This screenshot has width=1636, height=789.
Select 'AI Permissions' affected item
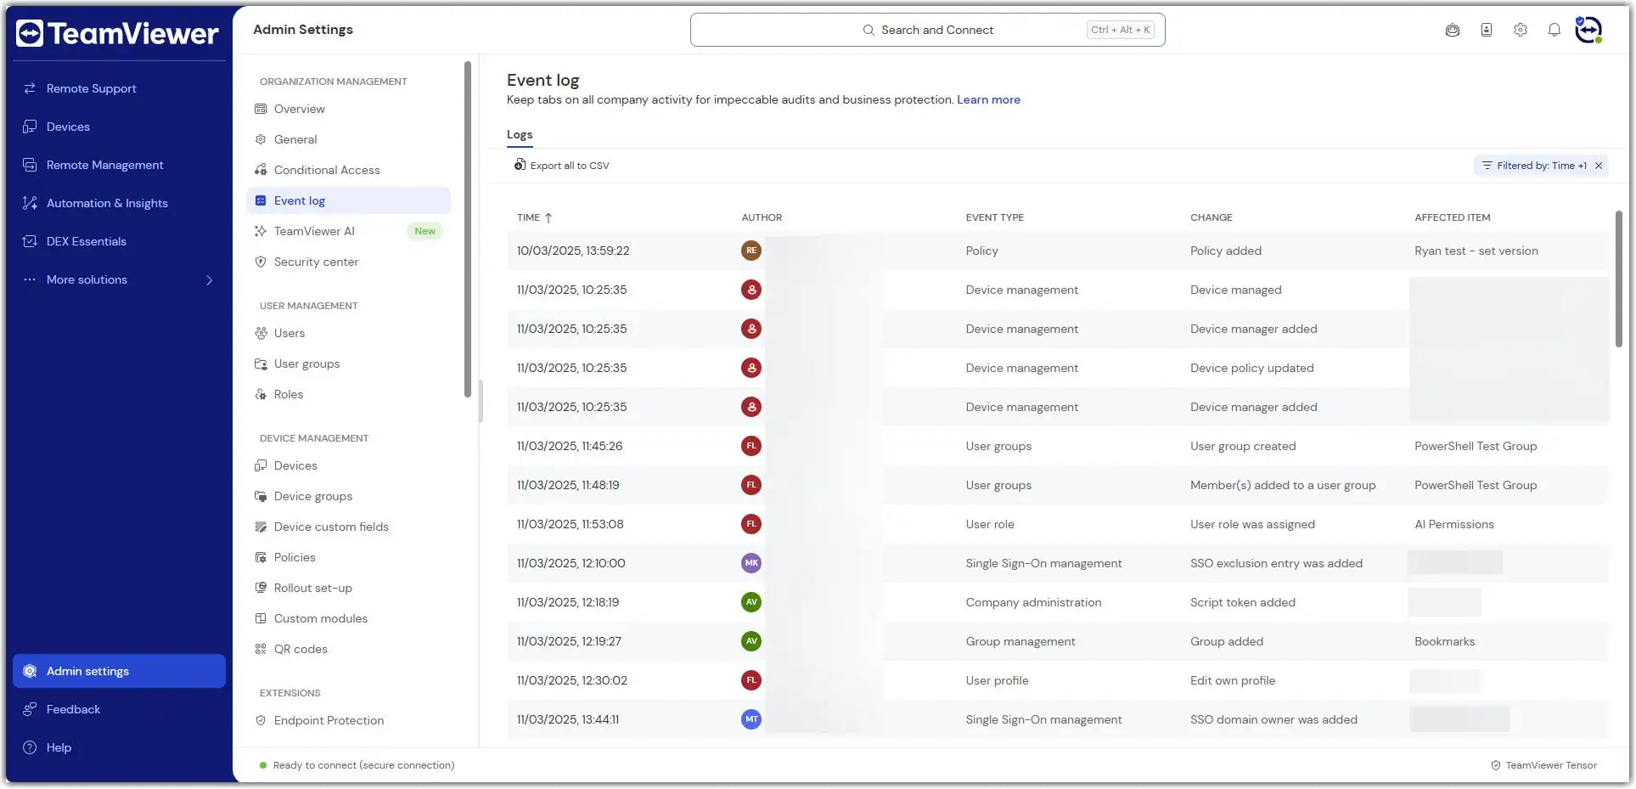tap(1453, 524)
